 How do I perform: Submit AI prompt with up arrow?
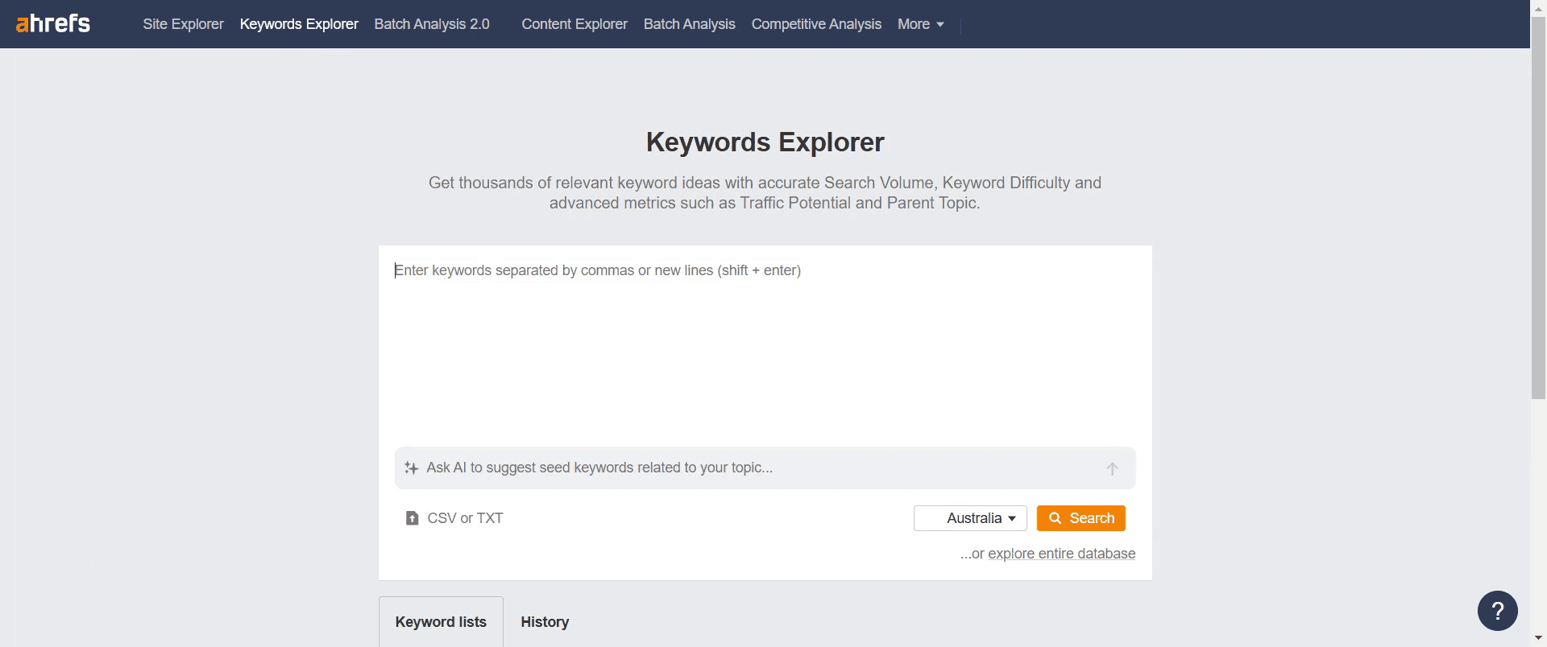tap(1112, 468)
